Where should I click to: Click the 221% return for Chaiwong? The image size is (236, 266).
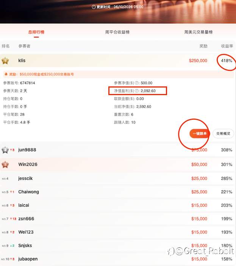(227, 192)
